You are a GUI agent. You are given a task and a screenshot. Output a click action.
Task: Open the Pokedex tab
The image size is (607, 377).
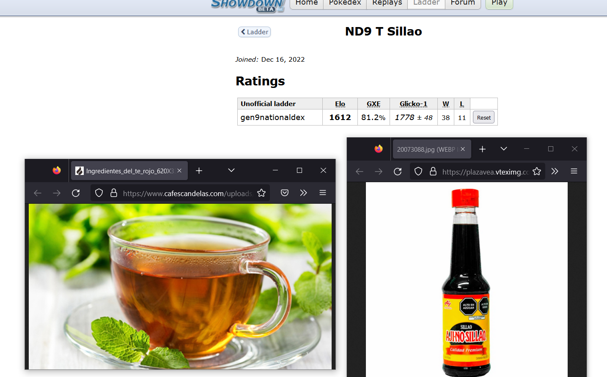pyautogui.click(x=345, y=3)
